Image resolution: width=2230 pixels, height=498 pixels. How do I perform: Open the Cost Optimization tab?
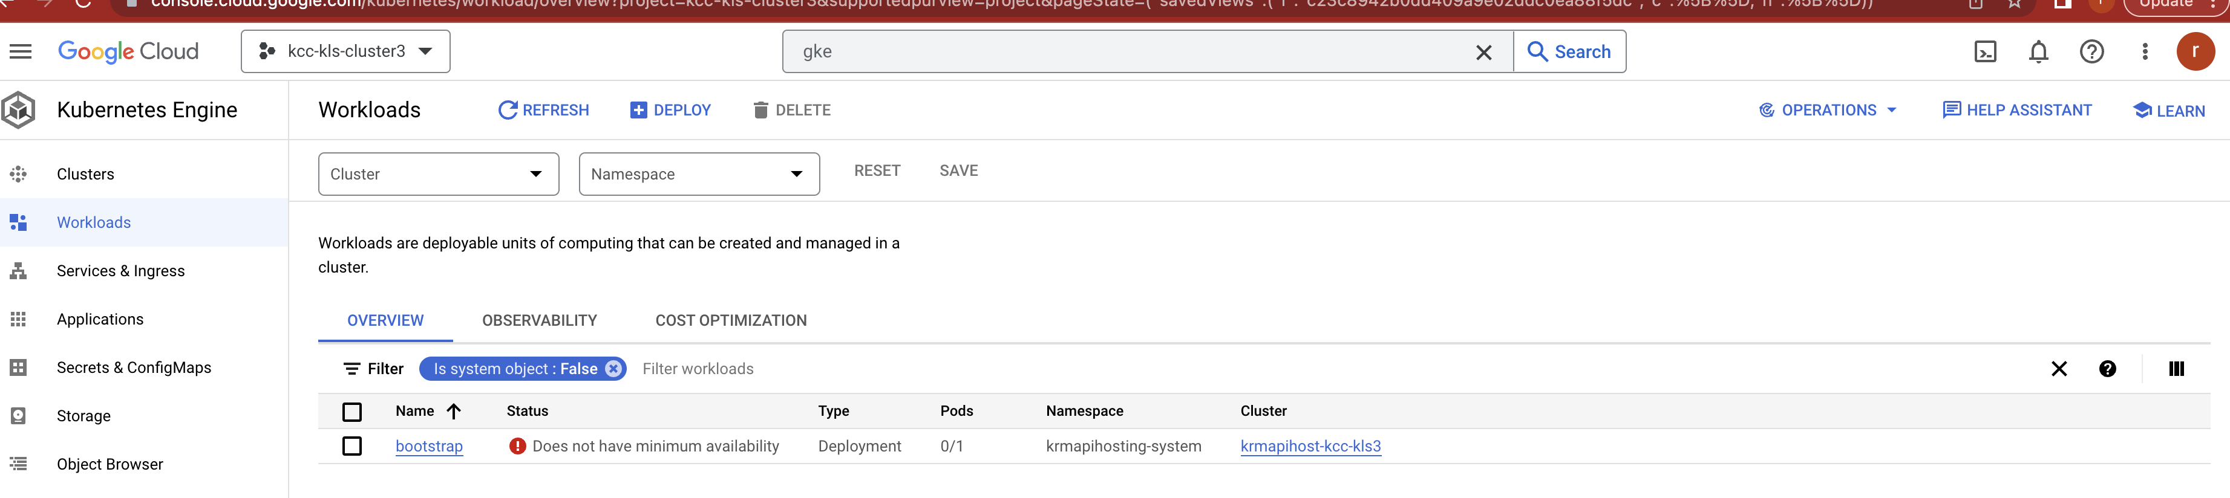point(730,320)
